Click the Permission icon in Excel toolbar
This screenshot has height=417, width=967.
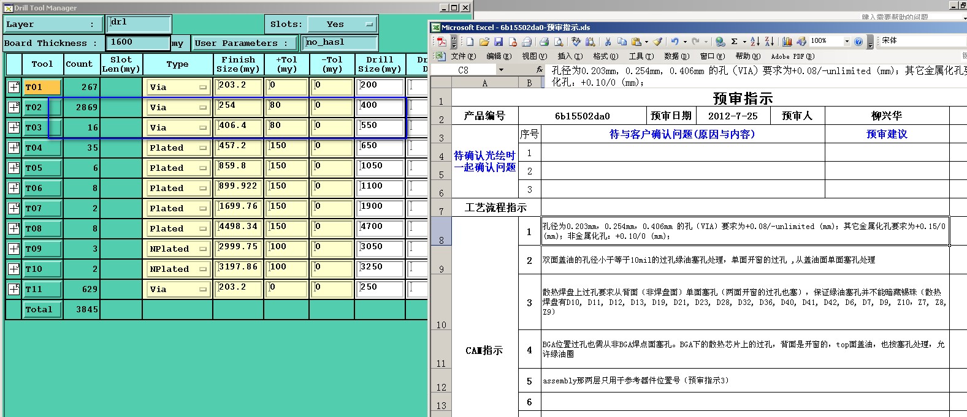tap(513, 41)
